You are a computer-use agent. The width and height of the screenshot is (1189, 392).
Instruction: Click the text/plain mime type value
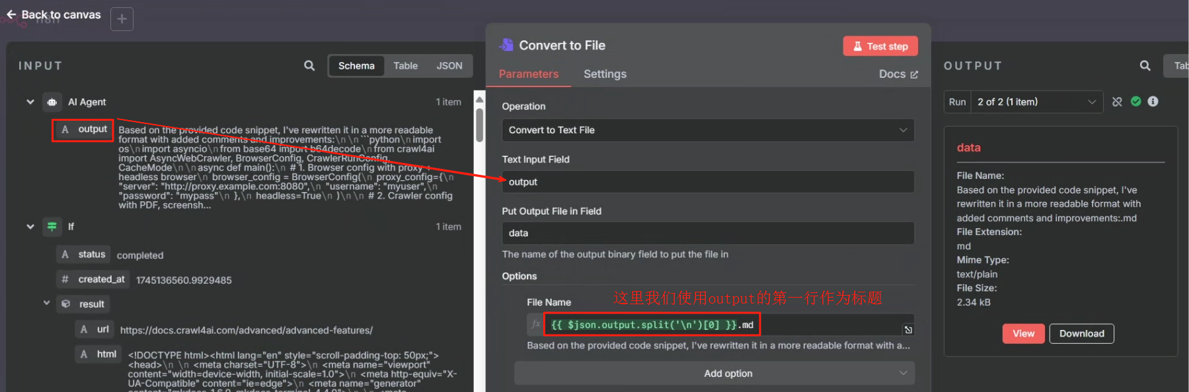977,274
